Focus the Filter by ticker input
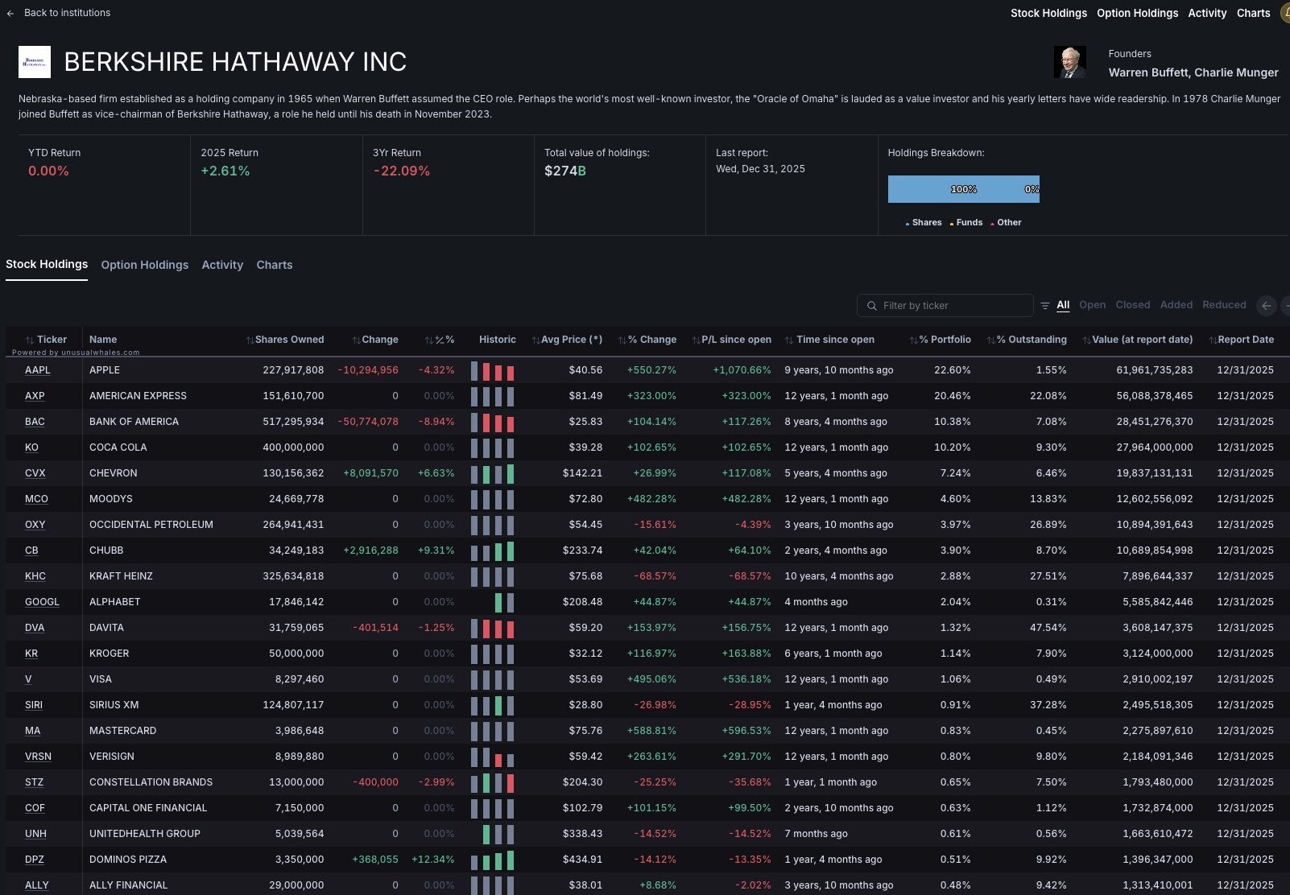Image resolution: width=1290 pixels, height=895 pixels. point(945,306)
